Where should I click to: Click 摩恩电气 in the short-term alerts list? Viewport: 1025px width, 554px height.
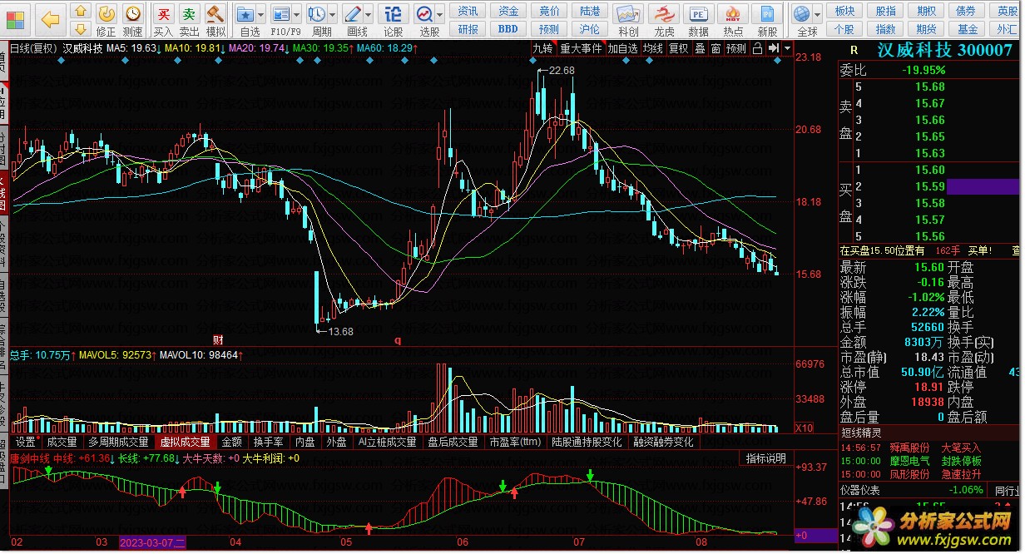click(x=910, y=460)
